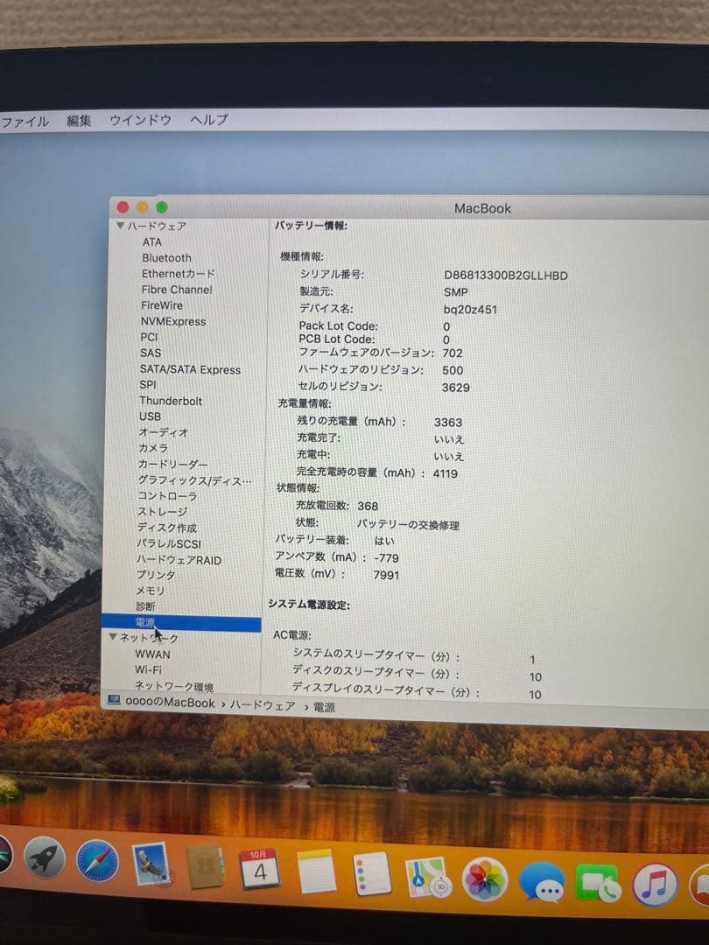Open Mail stamp icon in Dock
The width and height of the screenshot is (709, 945).
click(x=151, y=864)
